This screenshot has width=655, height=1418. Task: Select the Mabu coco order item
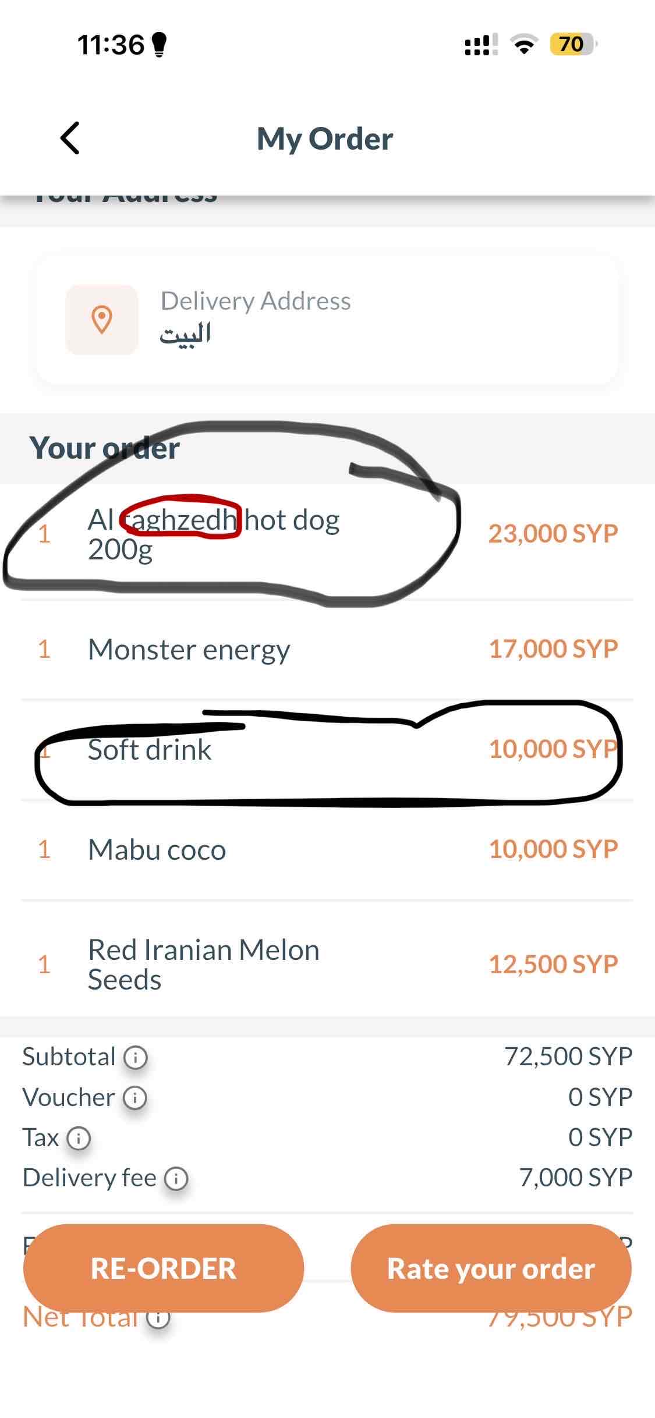click(157, 849)
